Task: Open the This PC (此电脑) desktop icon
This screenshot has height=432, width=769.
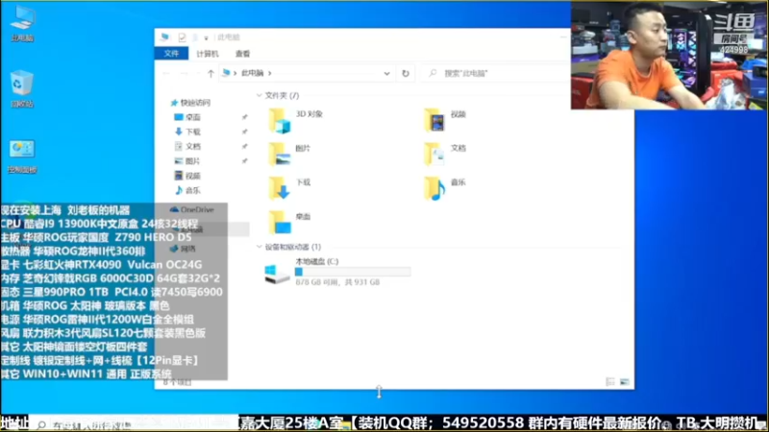Action: (22, 23)
